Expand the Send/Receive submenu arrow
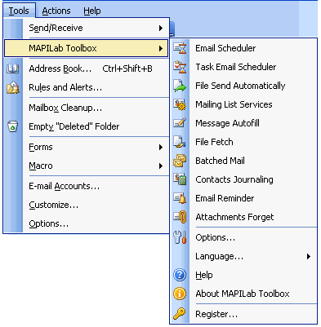This screenshot has width=321, height=327. (161, 28)
